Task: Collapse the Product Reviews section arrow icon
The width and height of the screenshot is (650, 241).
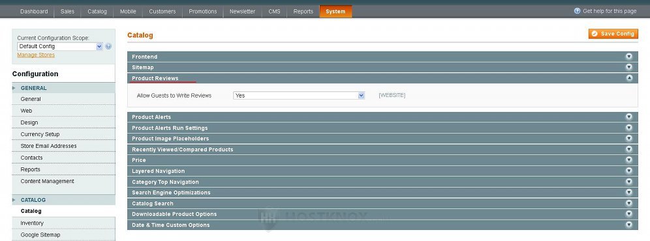Action: pos(629,78)
